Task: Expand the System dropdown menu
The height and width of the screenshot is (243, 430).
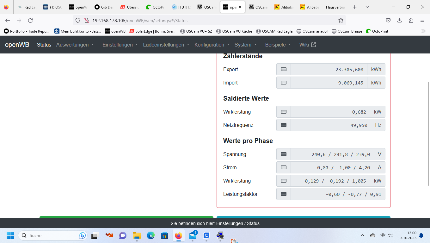Action: 246,45
